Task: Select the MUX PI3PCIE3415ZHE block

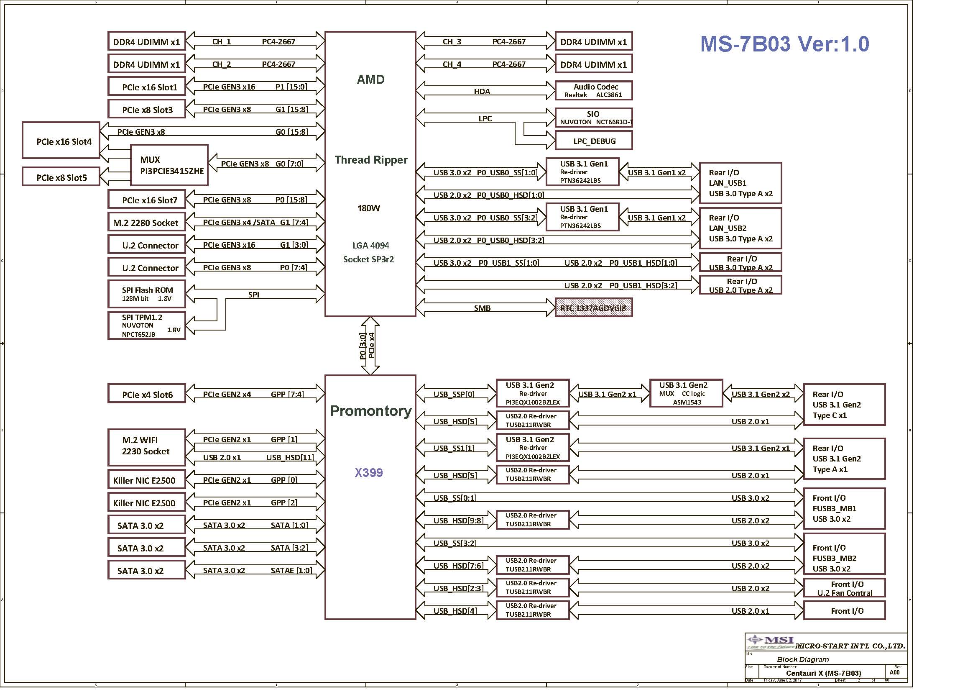Action: pyautogui.click(x=169, y=165)
